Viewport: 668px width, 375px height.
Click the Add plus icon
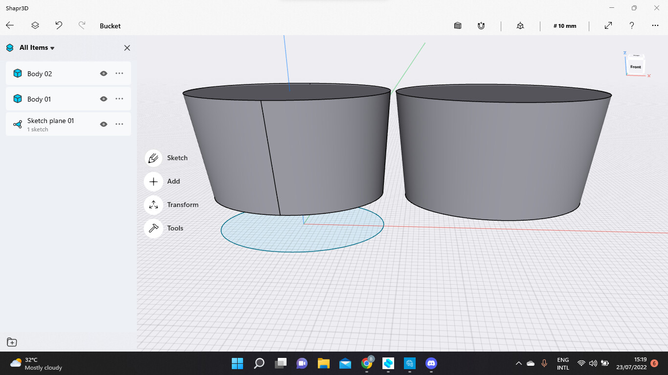(x=154, y=181)
